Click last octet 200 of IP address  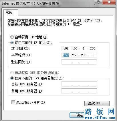pyautogui.click(x=92, y=48)
